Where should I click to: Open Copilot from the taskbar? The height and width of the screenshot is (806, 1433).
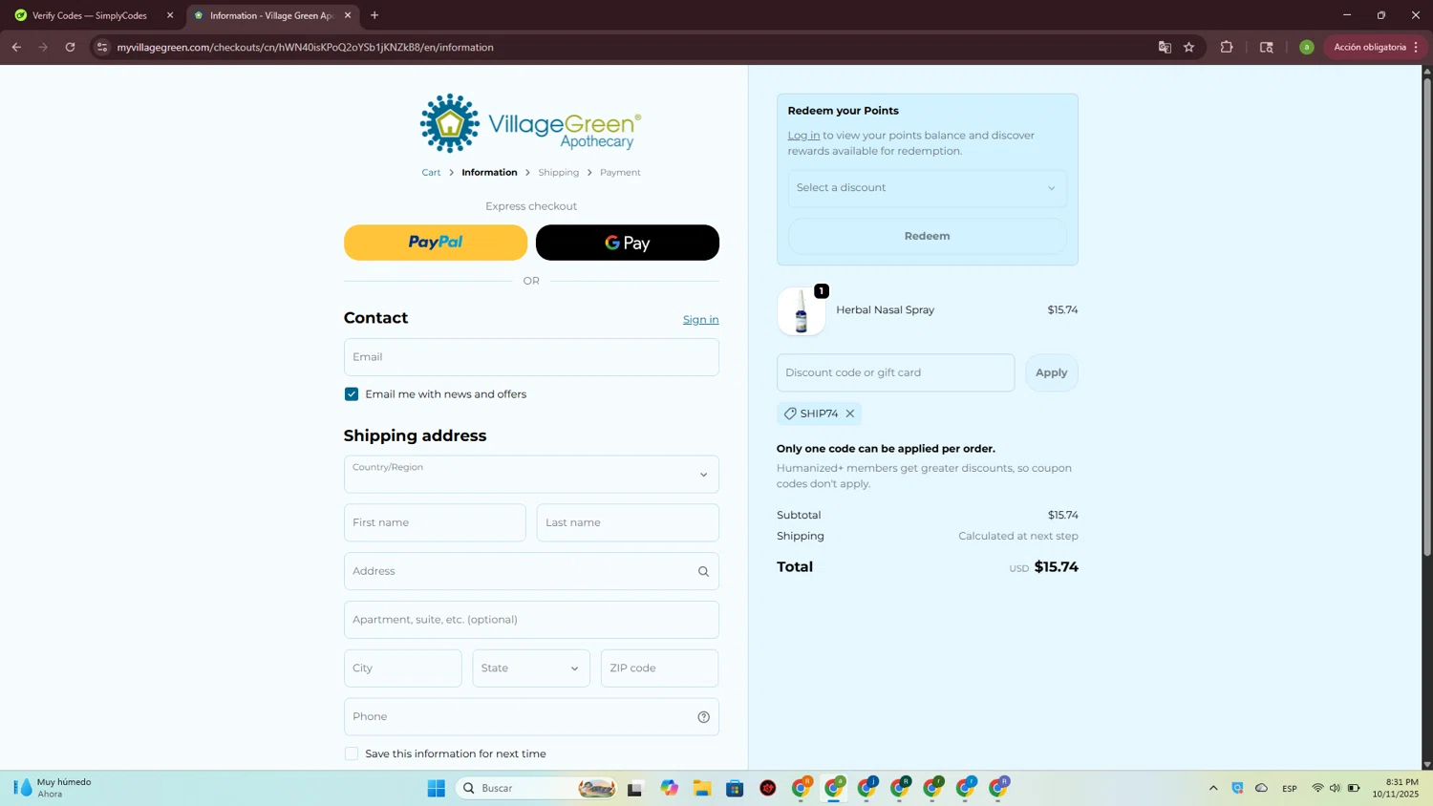pyautogui.click(x=670, y=788)
